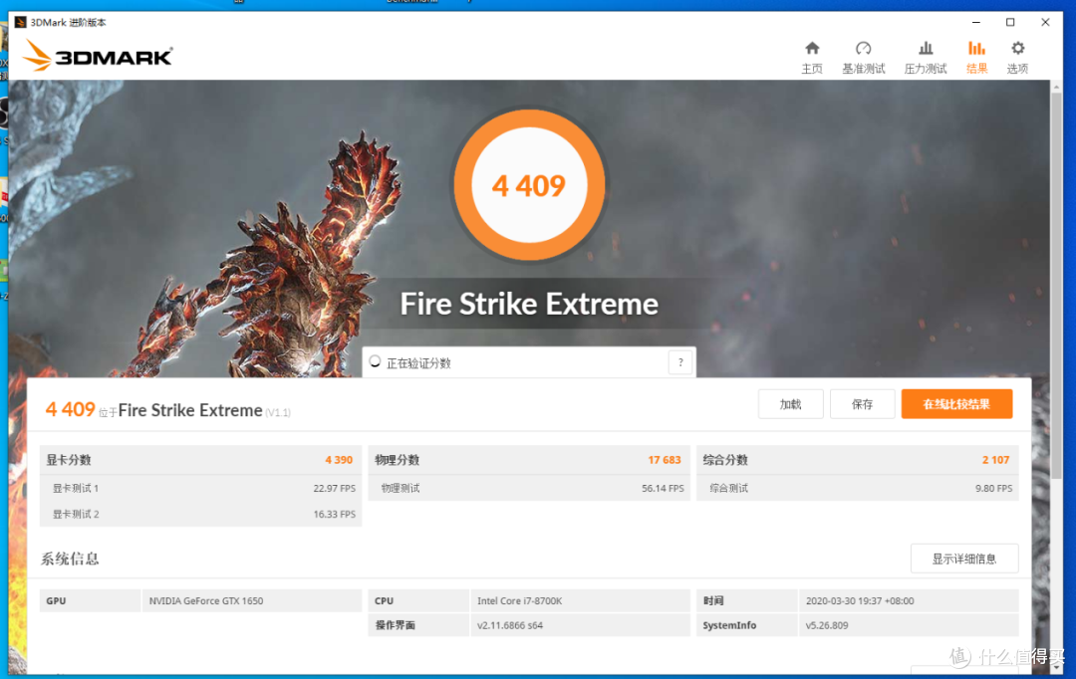
Task: Click the 显示详细信息 button
Action: 964,559
